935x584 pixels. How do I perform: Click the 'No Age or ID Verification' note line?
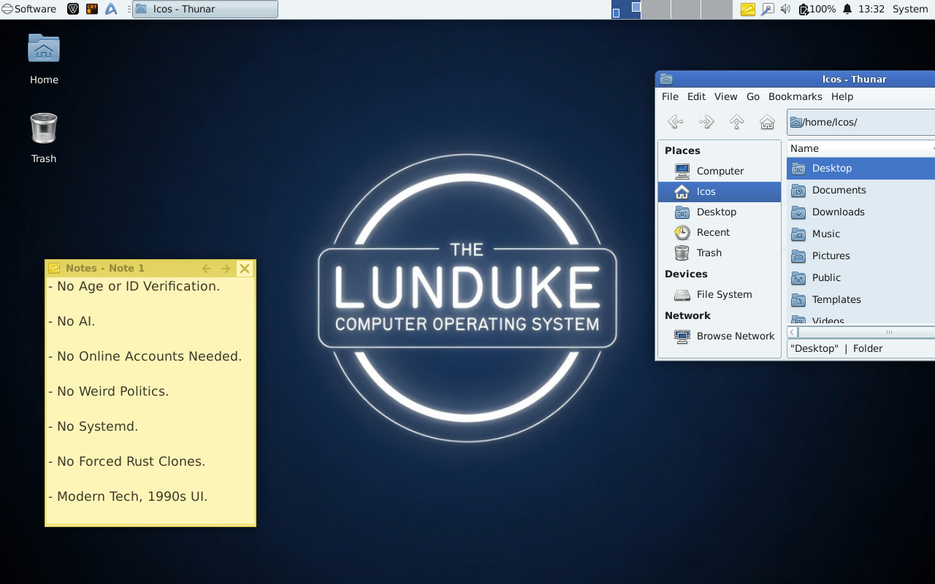tap(134, 286)
